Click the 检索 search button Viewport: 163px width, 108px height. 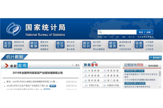click(x=141, y=32)
